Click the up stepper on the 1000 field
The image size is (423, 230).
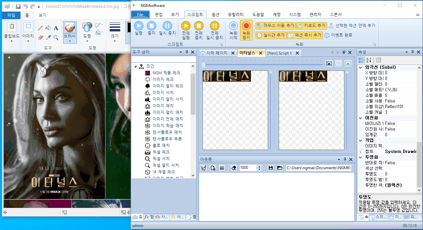259,166
